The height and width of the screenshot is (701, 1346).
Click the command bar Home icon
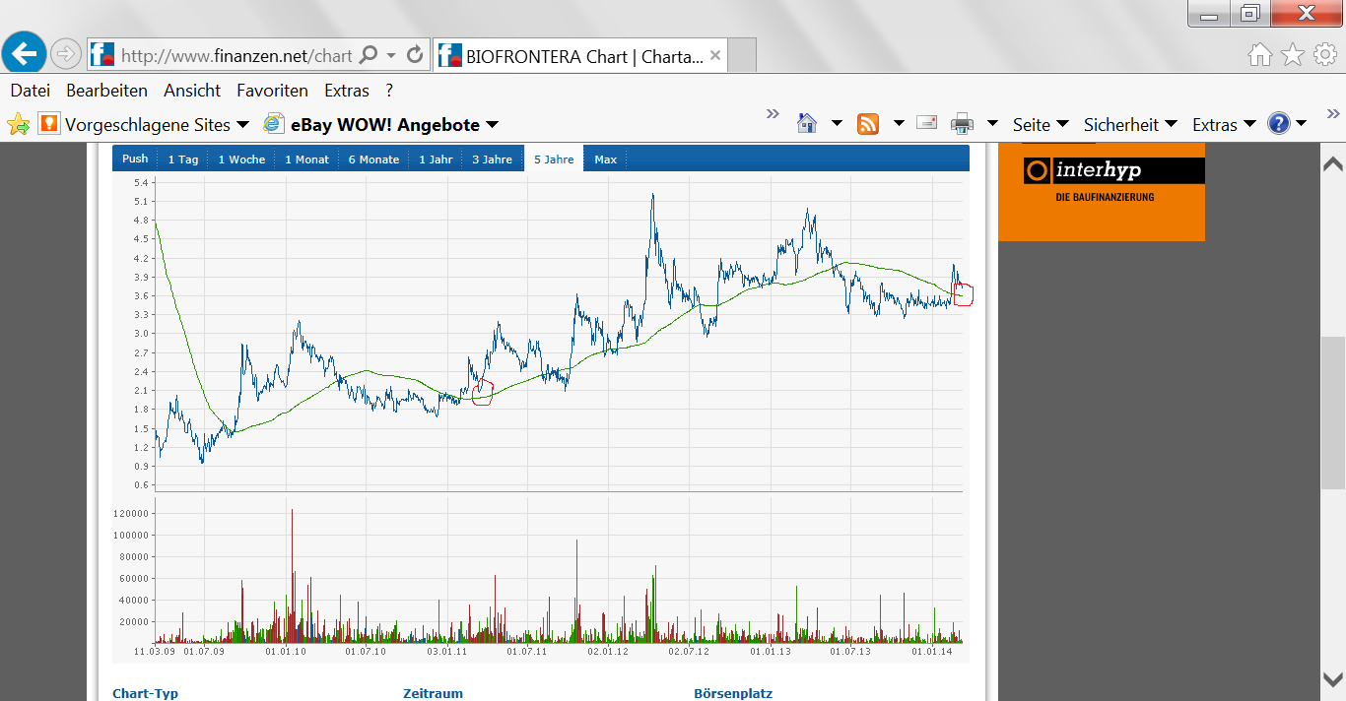(807, 124)
